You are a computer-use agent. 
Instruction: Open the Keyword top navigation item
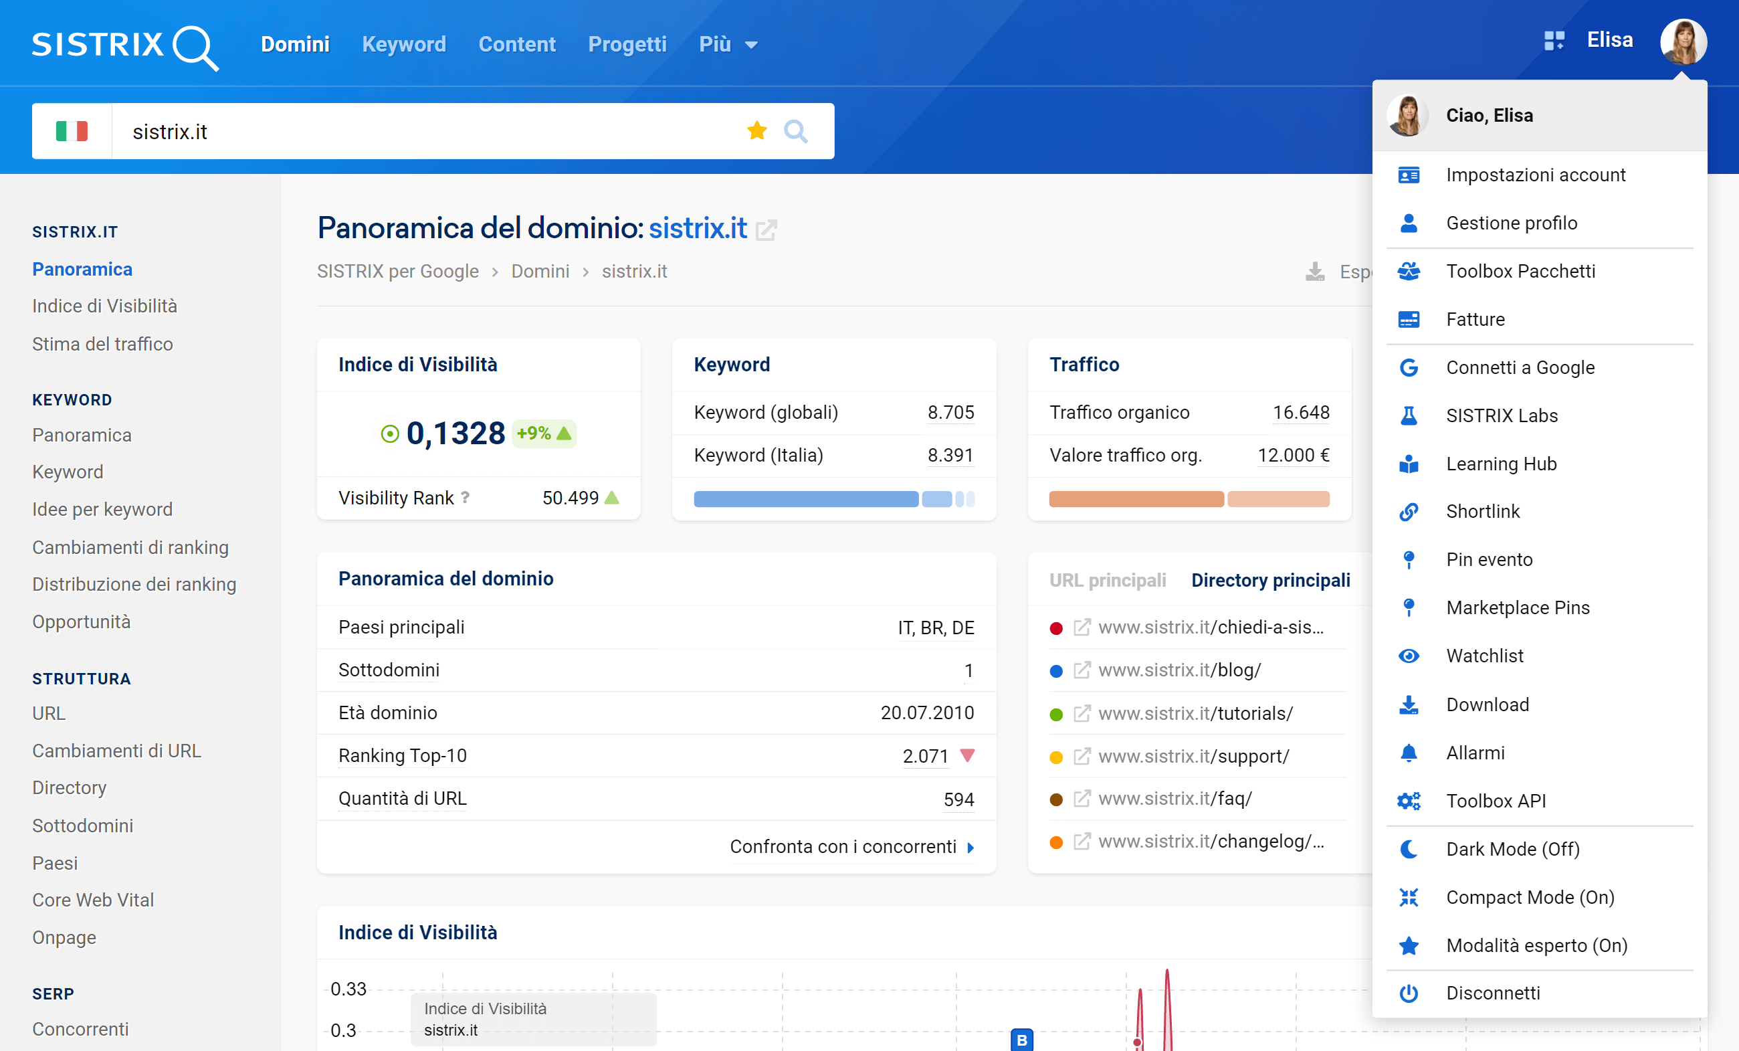point(404,44)
